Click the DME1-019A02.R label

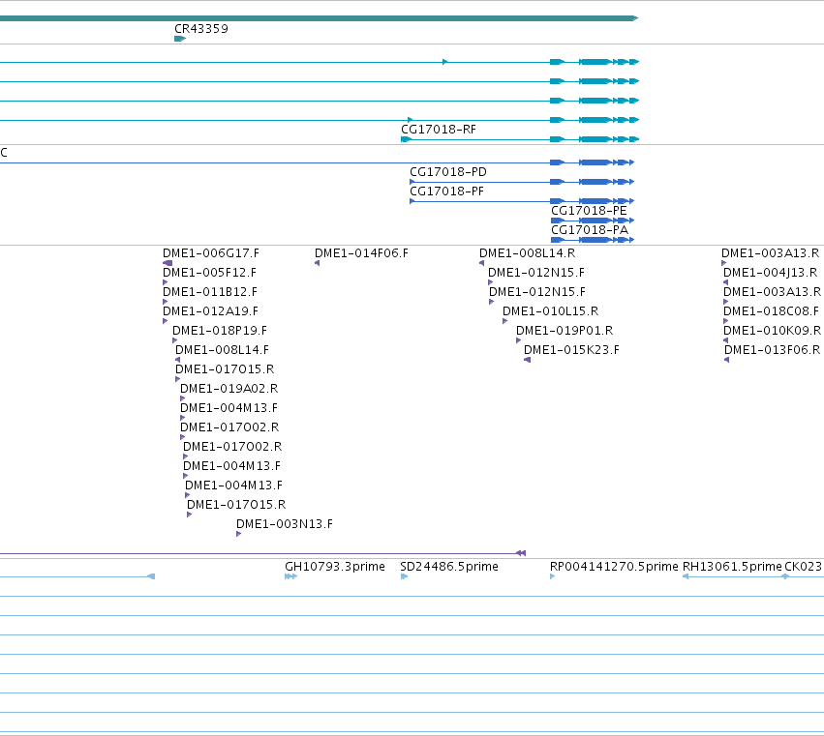229,389
